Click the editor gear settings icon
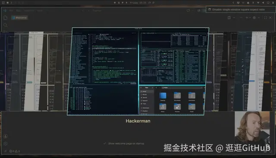 [254, 18]
